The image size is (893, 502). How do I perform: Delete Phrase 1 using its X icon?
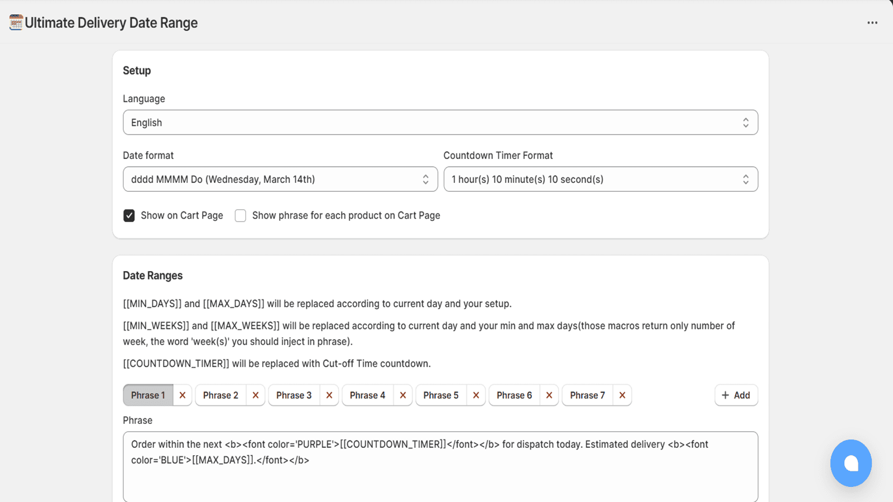(183, 395)
